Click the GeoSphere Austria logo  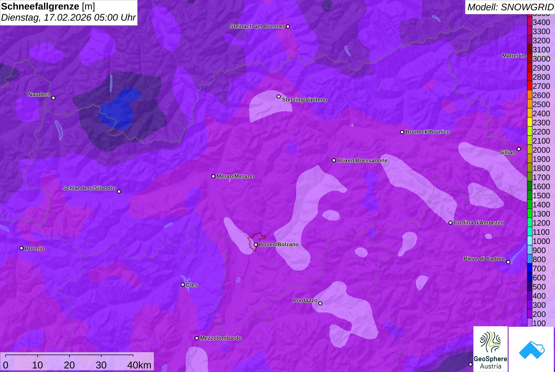pos(490,349)
